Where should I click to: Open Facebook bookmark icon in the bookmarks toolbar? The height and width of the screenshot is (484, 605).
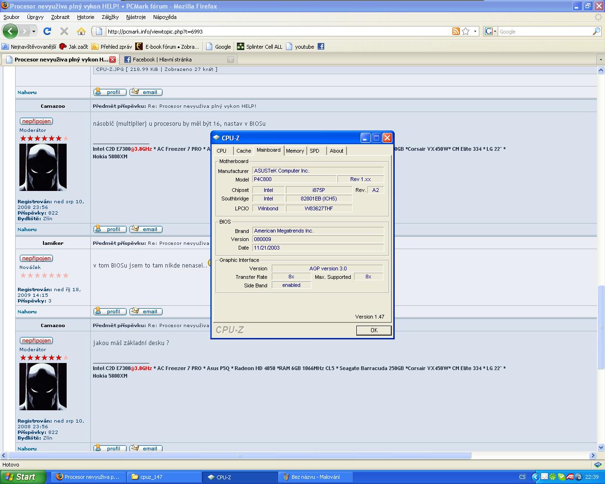click(321, 46)
